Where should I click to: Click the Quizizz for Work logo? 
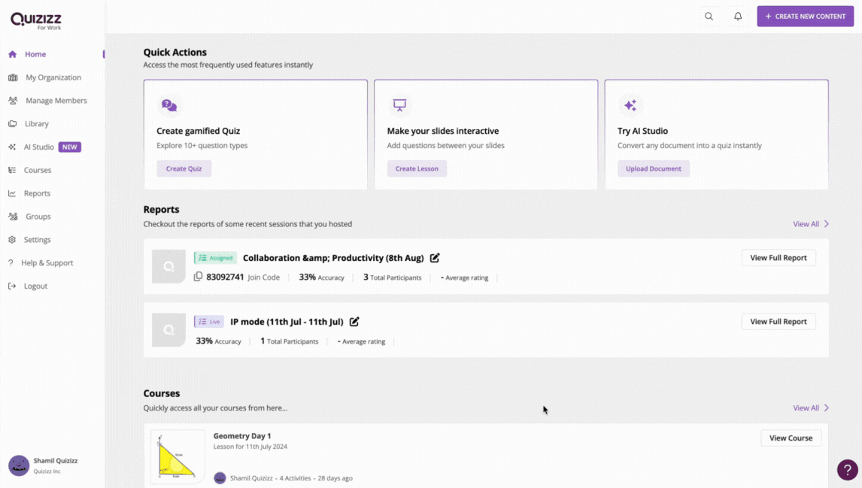[36, 21]
